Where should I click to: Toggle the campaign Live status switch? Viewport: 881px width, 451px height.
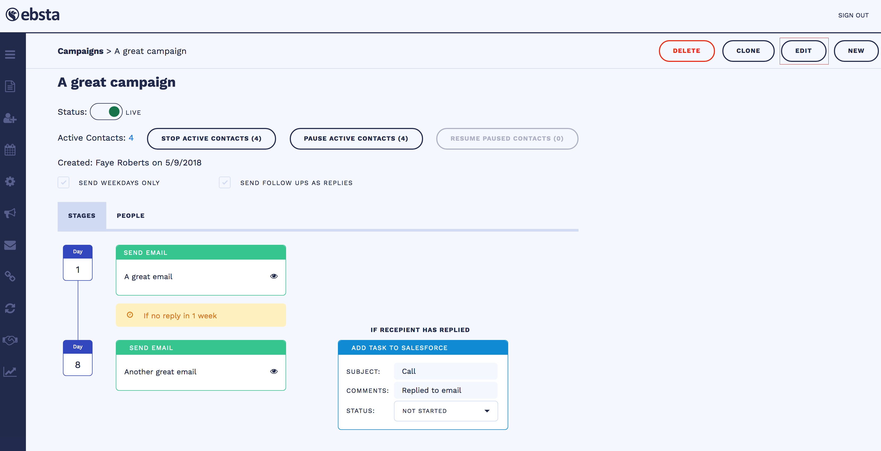(106, 112)
